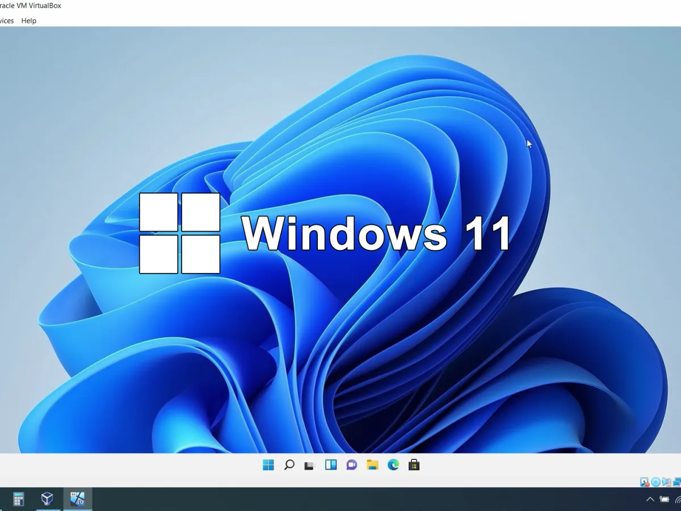Click the VirtualBox hard disk activity indicator
This screenshot has height=511, width=681.
click(x=645, y=482)
